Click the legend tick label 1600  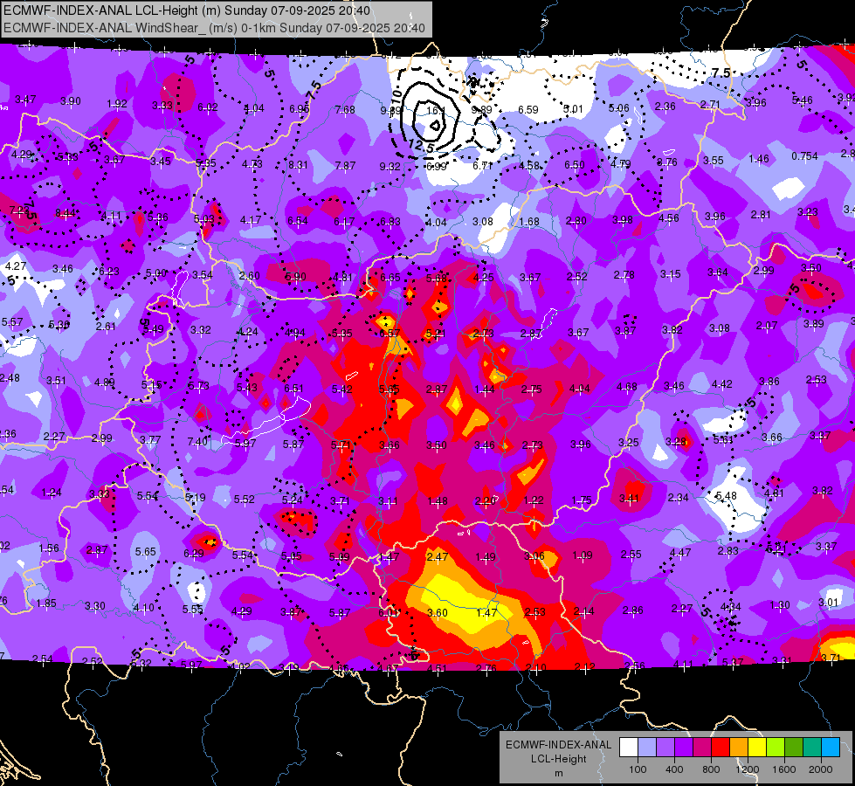point(783,769)
